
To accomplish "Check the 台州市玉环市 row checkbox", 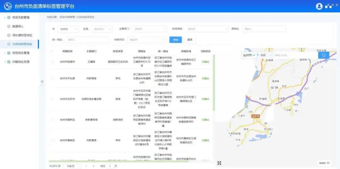I will tap(52, 99).
